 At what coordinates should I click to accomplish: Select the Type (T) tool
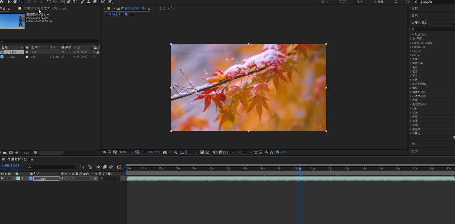[75, 2]
